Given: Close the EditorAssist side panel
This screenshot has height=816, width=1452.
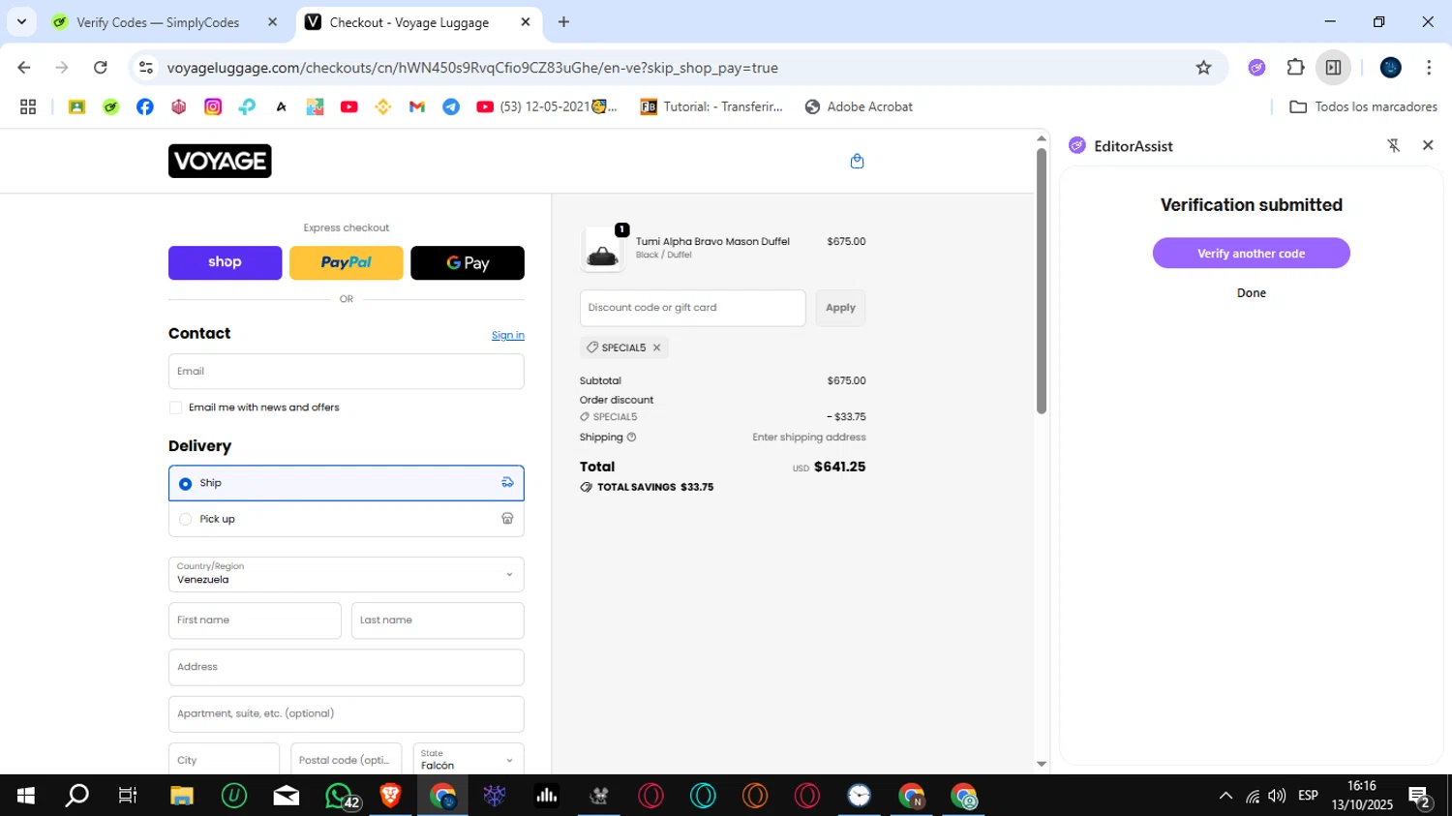Looking at the screenshot, I should click(x=1428, y=145).
